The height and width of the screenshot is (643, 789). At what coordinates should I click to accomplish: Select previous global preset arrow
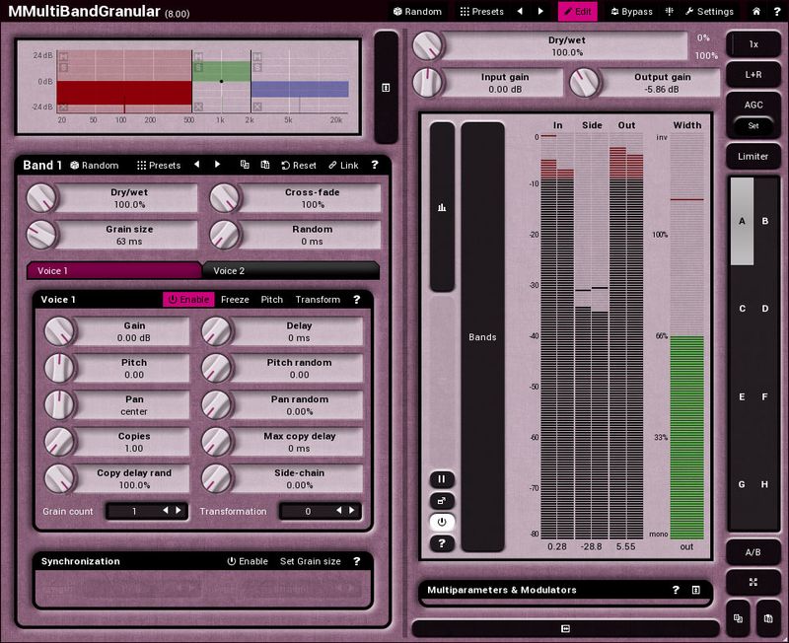pos(520,11)
